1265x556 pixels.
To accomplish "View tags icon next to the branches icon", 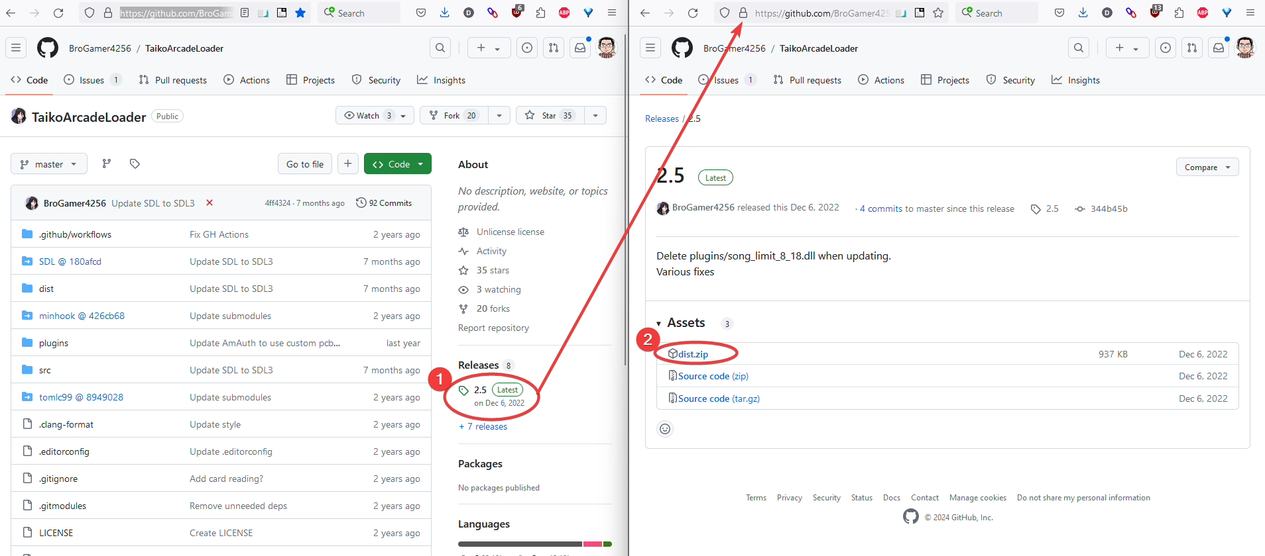I will click(135, 163).
